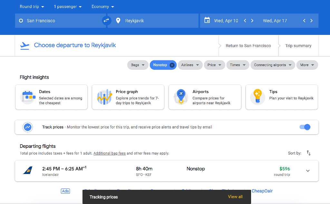This screenshot has width=330, height=204.
Task: Click the Nonstop label in the Icelandair flight row
Action: (x=196, y=169)
